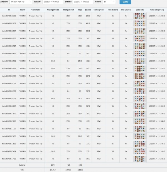Click winning amount 240.0
This screenshot has width=167, height=172.
click(53, 61)
